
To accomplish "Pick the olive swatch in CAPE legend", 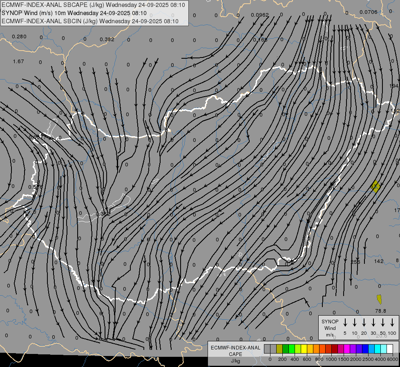I will coord(279,349).
